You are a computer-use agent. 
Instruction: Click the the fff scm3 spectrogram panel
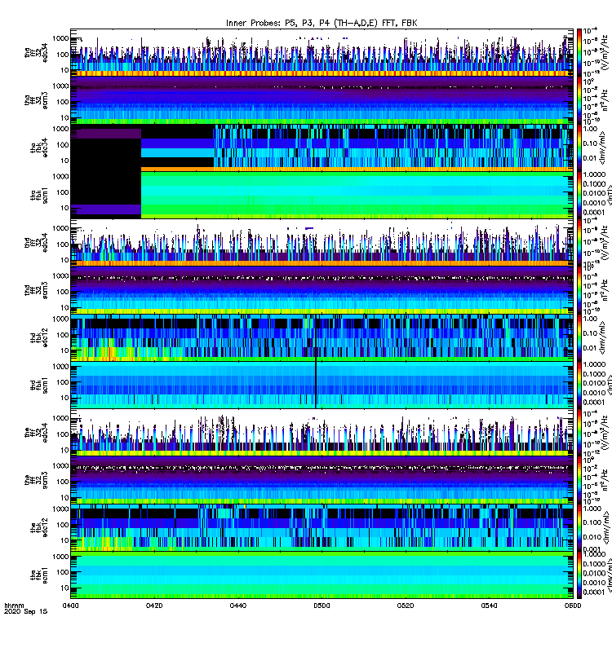click(x=322, y=480)
